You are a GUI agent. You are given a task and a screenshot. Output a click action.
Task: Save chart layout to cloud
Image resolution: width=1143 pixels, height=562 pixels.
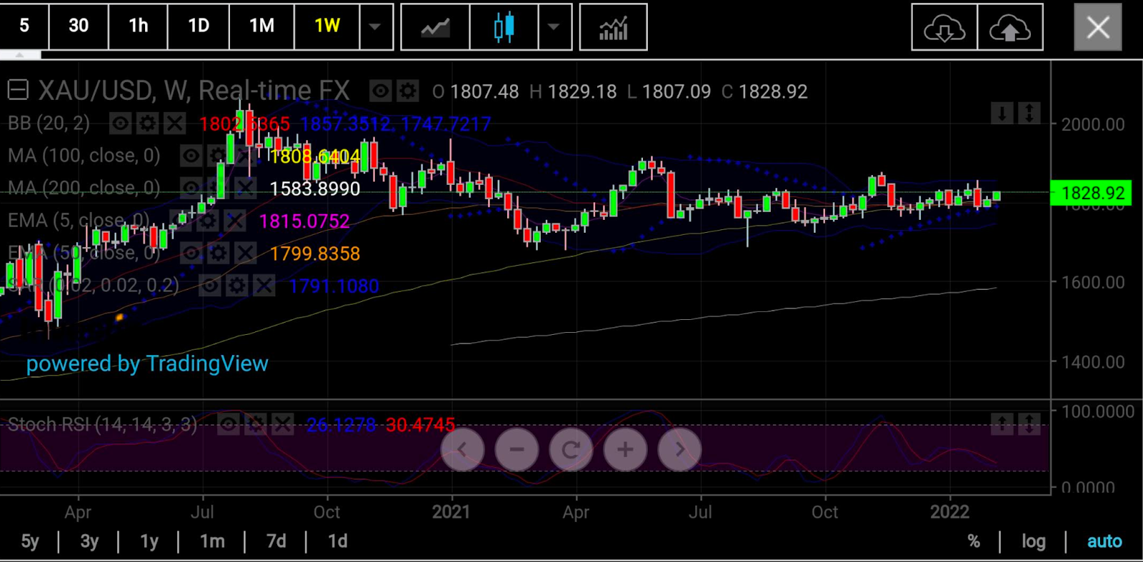point(1009,27)
